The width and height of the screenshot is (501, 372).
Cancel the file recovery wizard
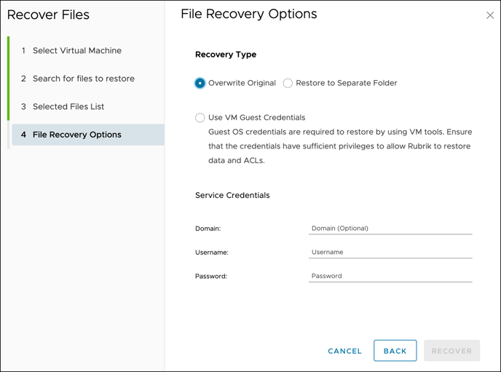(x=344, y=351)
